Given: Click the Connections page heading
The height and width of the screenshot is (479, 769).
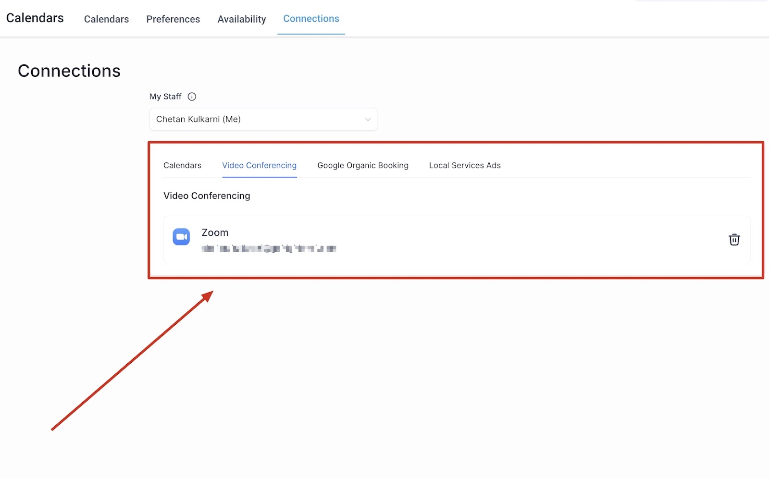Looking at the screenshot, I should click(69, 71).
